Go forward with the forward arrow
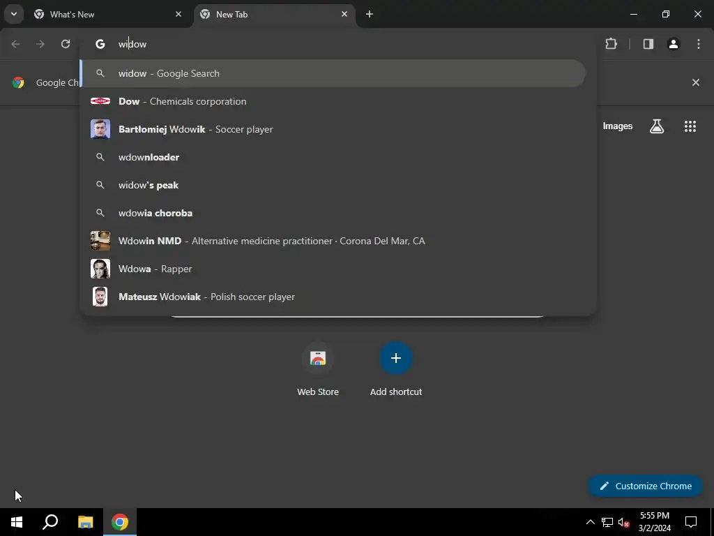Screen dimensions: 714x536 point(40,44)
